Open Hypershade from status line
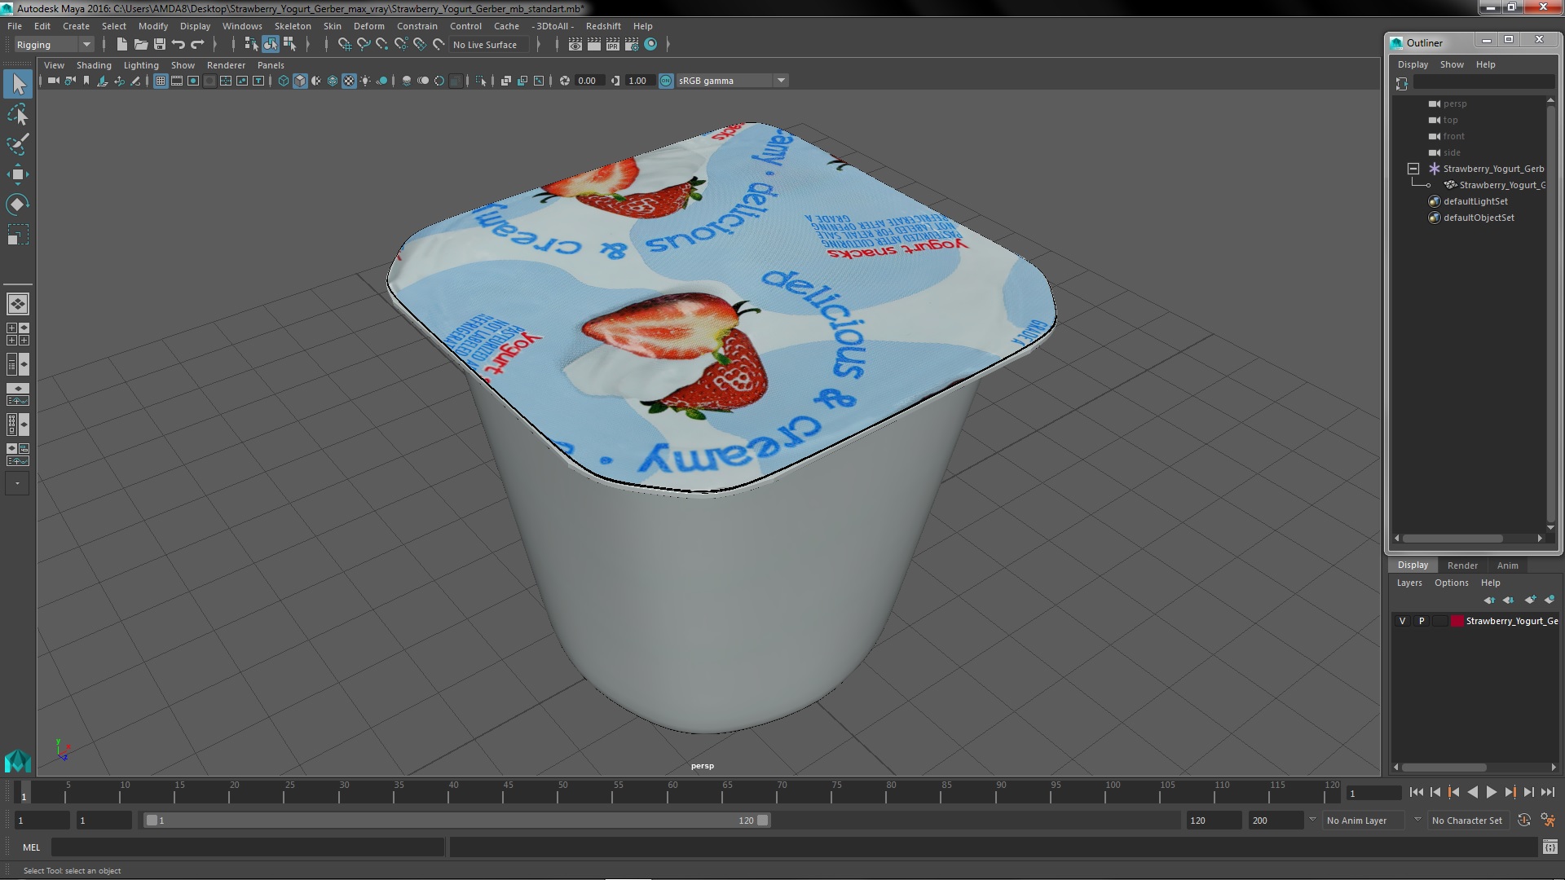 pyautogui.click(x=650, y=45)
